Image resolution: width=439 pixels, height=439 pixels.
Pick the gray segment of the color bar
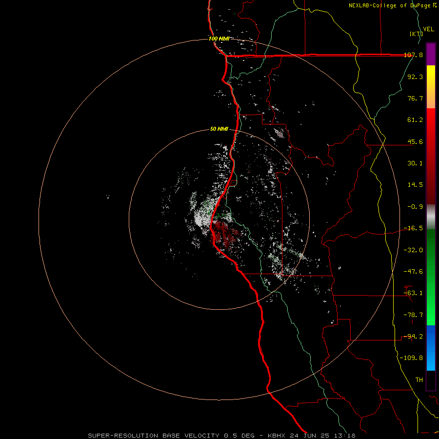tap(431, 217)
